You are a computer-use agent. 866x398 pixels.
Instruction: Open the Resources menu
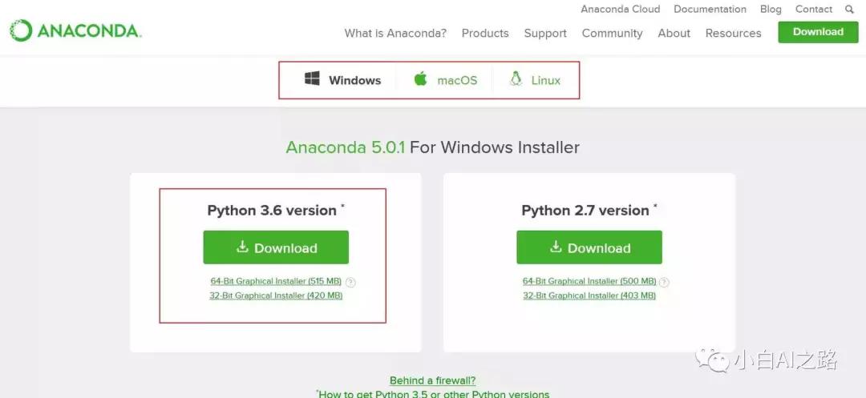point(733,33)
